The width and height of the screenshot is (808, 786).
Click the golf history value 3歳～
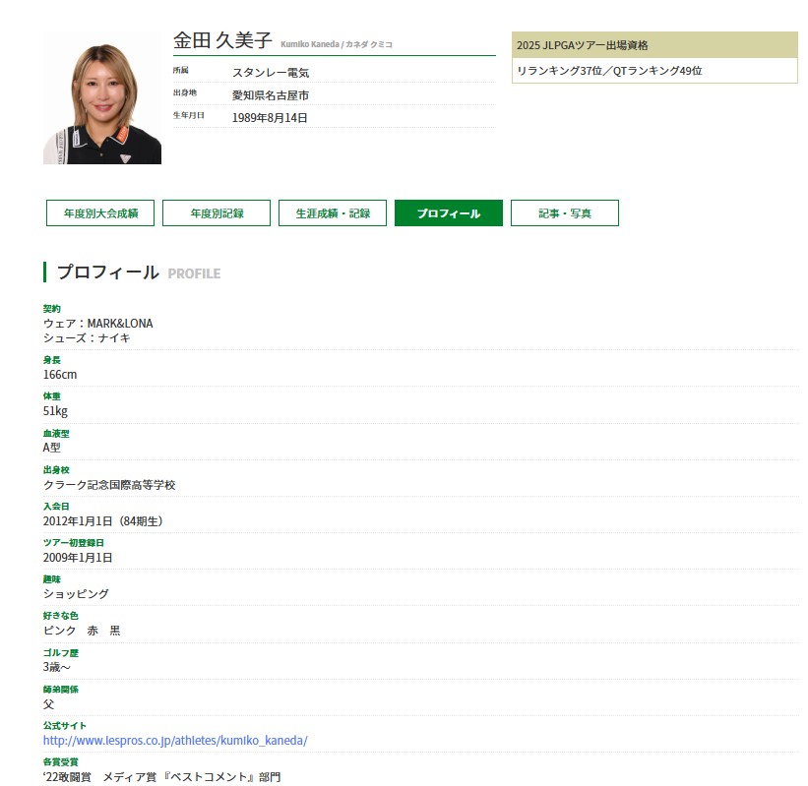click(x=57, y=667)
